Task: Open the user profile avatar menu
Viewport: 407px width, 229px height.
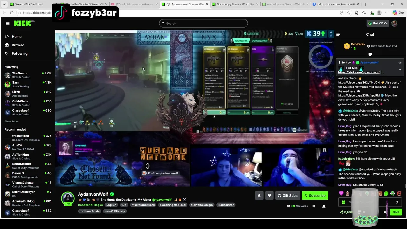Action: (x=395, y=23)
